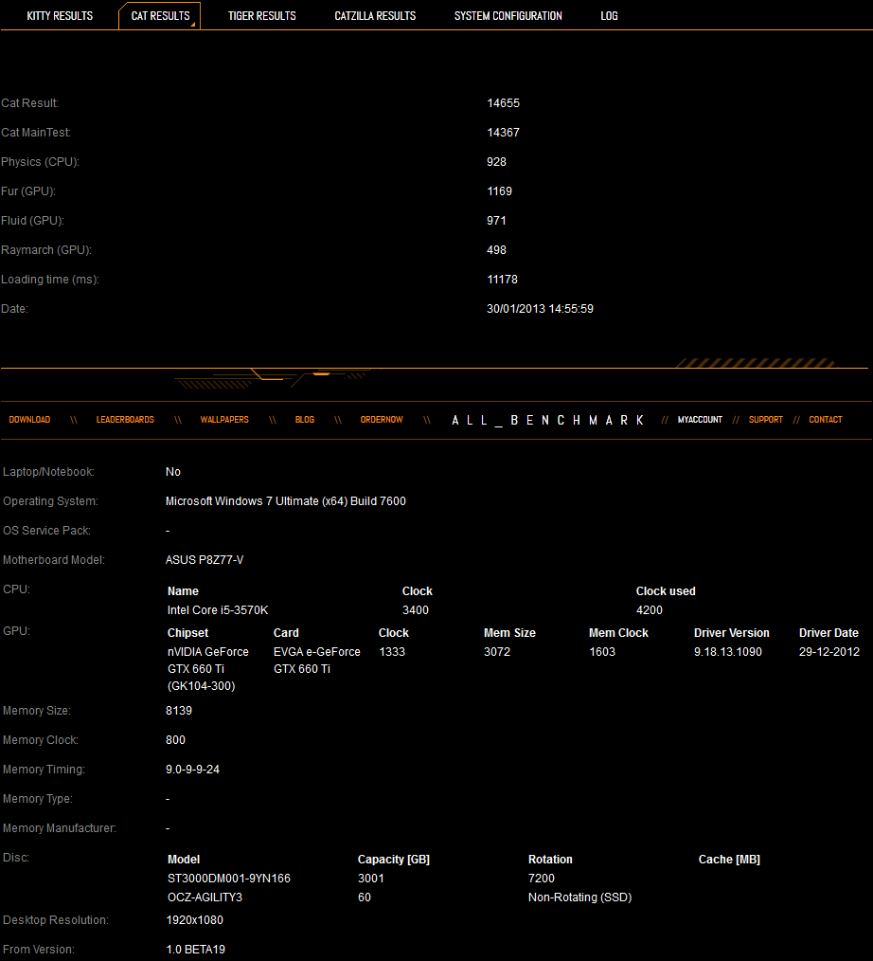Open the Tiger Results tab

(262, 16)
